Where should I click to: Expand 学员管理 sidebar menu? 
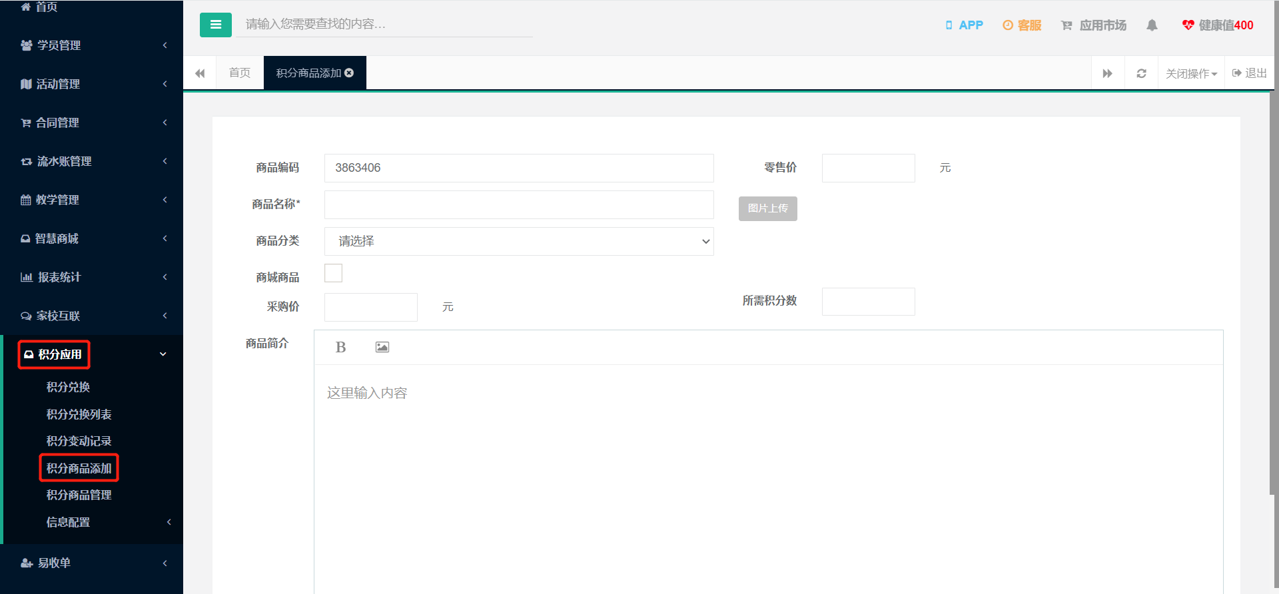[92, 45]
